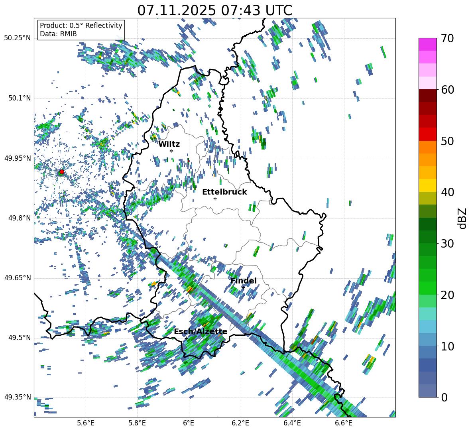Click the colorbar tick label 60
Image resolution: width=472 pixels, height=431 pixels.
(447, 90)
